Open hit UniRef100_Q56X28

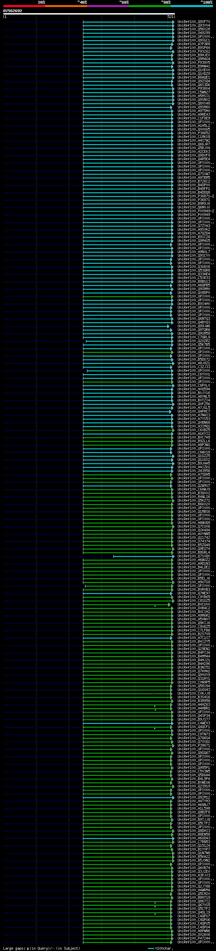point(193,29)
